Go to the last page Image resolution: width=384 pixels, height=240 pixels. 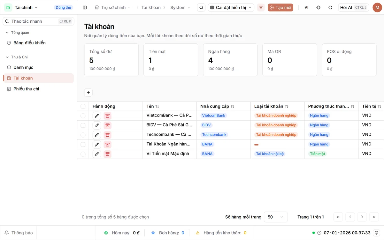(x=374, y=217)
